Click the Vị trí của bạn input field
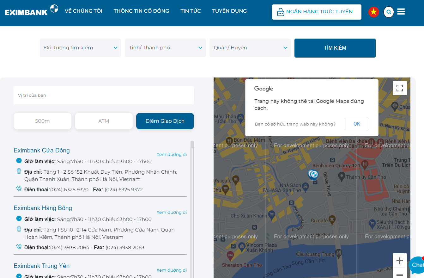424x278 pixels. (104, 95)
